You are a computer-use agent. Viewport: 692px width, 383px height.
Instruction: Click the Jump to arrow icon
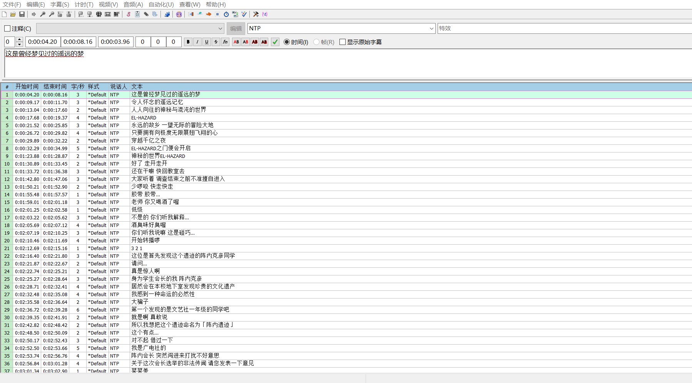coord(34,14)
